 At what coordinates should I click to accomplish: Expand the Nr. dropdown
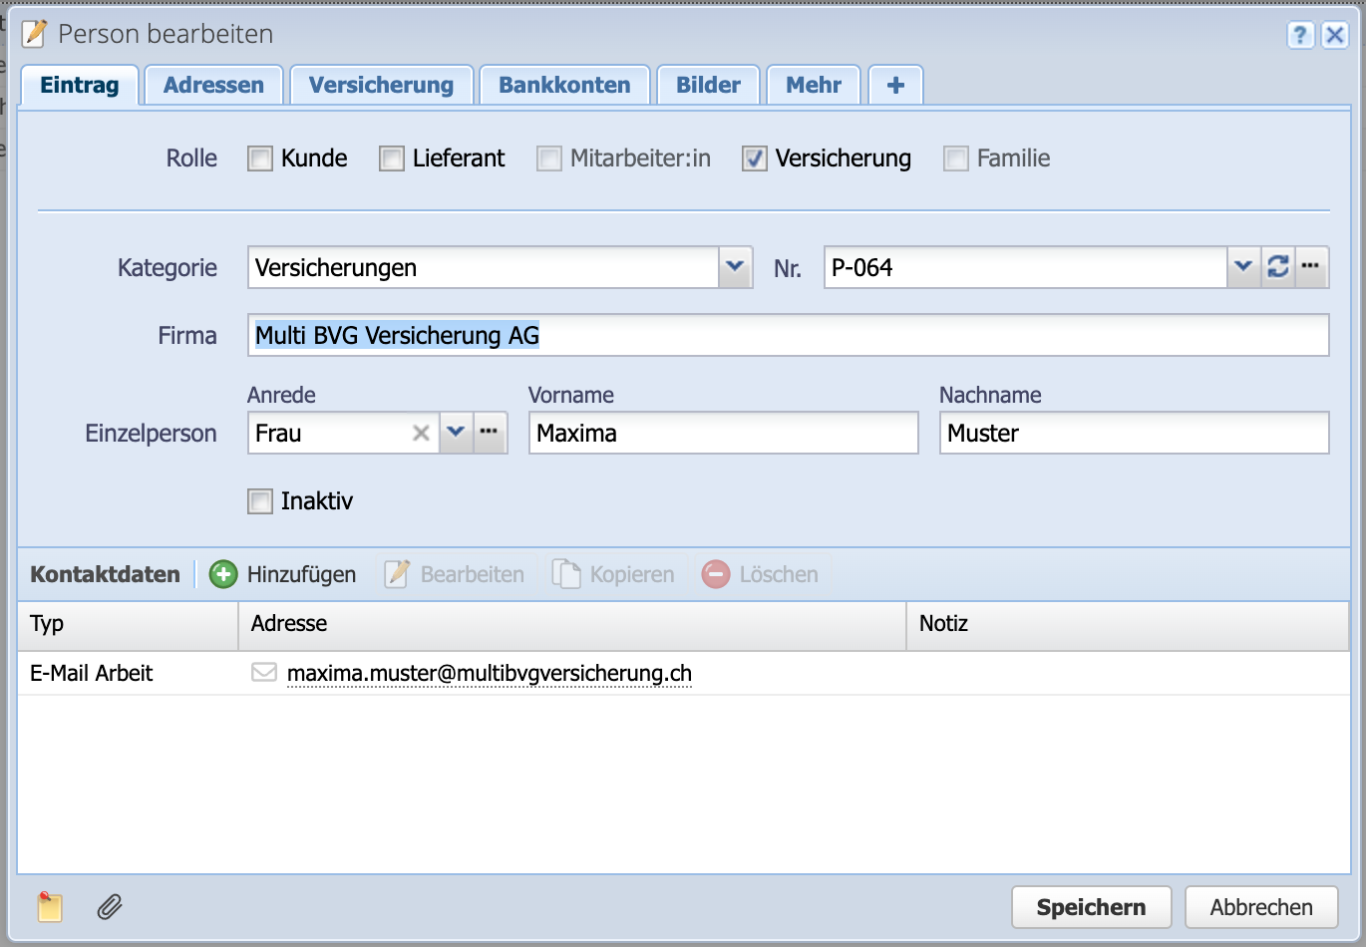tap(1242, 267)
